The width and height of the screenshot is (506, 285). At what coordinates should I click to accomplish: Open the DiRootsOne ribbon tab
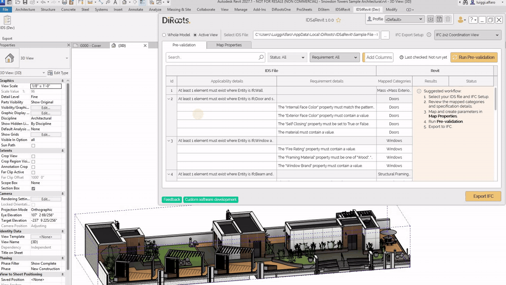coord(281,9)
